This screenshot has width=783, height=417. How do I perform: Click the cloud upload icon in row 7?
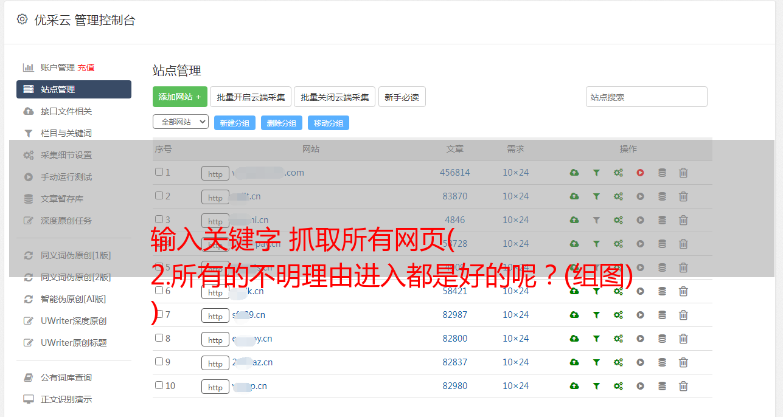tap(574, 315)
